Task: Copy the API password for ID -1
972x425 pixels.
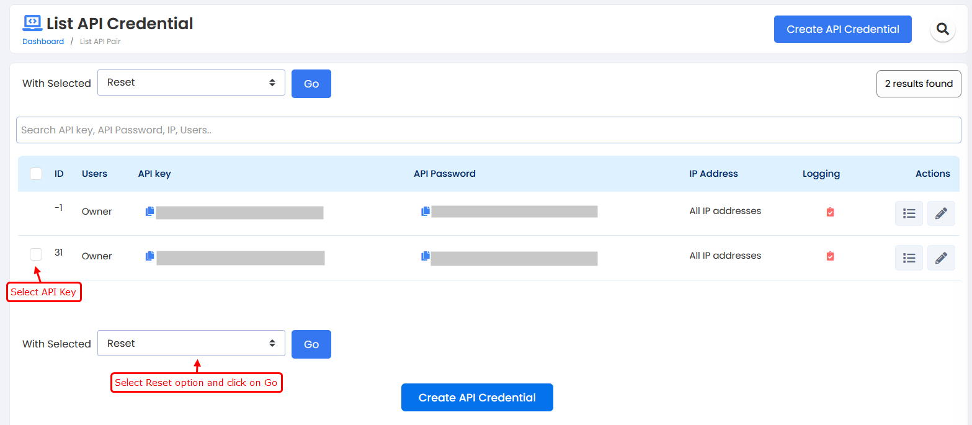Action: (x=425, y=212)
